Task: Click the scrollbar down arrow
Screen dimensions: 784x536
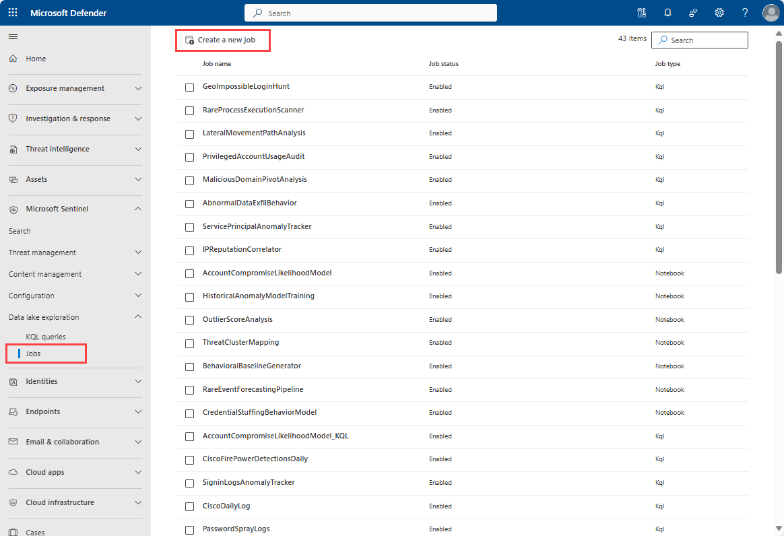Action: point(779,528)
